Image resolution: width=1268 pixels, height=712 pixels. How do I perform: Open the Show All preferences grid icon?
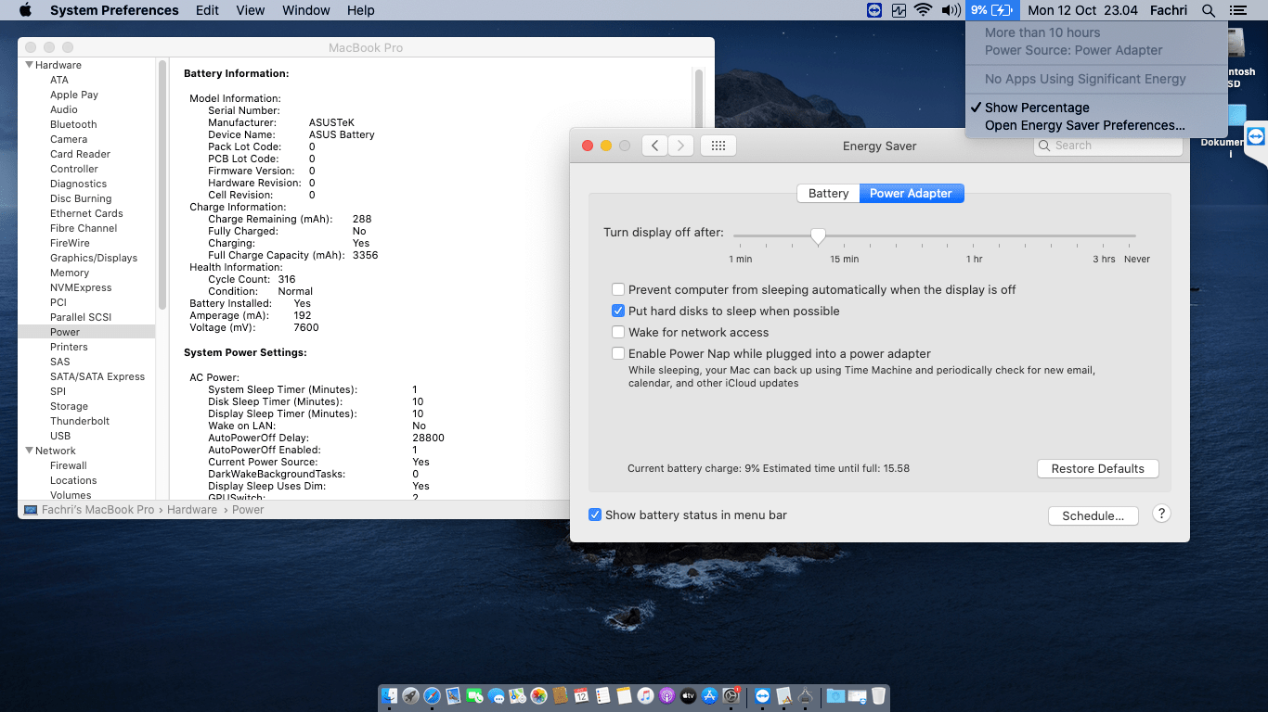[718, 145]
